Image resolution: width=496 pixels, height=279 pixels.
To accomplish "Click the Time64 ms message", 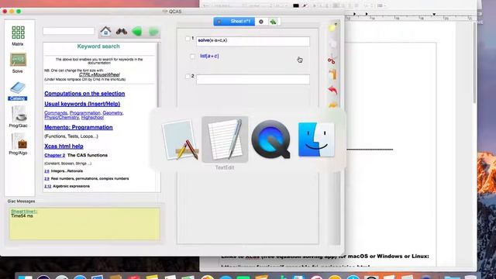I will click(x=22, y=215).
